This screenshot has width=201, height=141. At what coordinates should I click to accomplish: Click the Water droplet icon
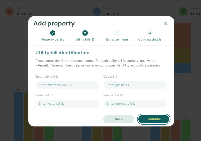tap(97, 11)
